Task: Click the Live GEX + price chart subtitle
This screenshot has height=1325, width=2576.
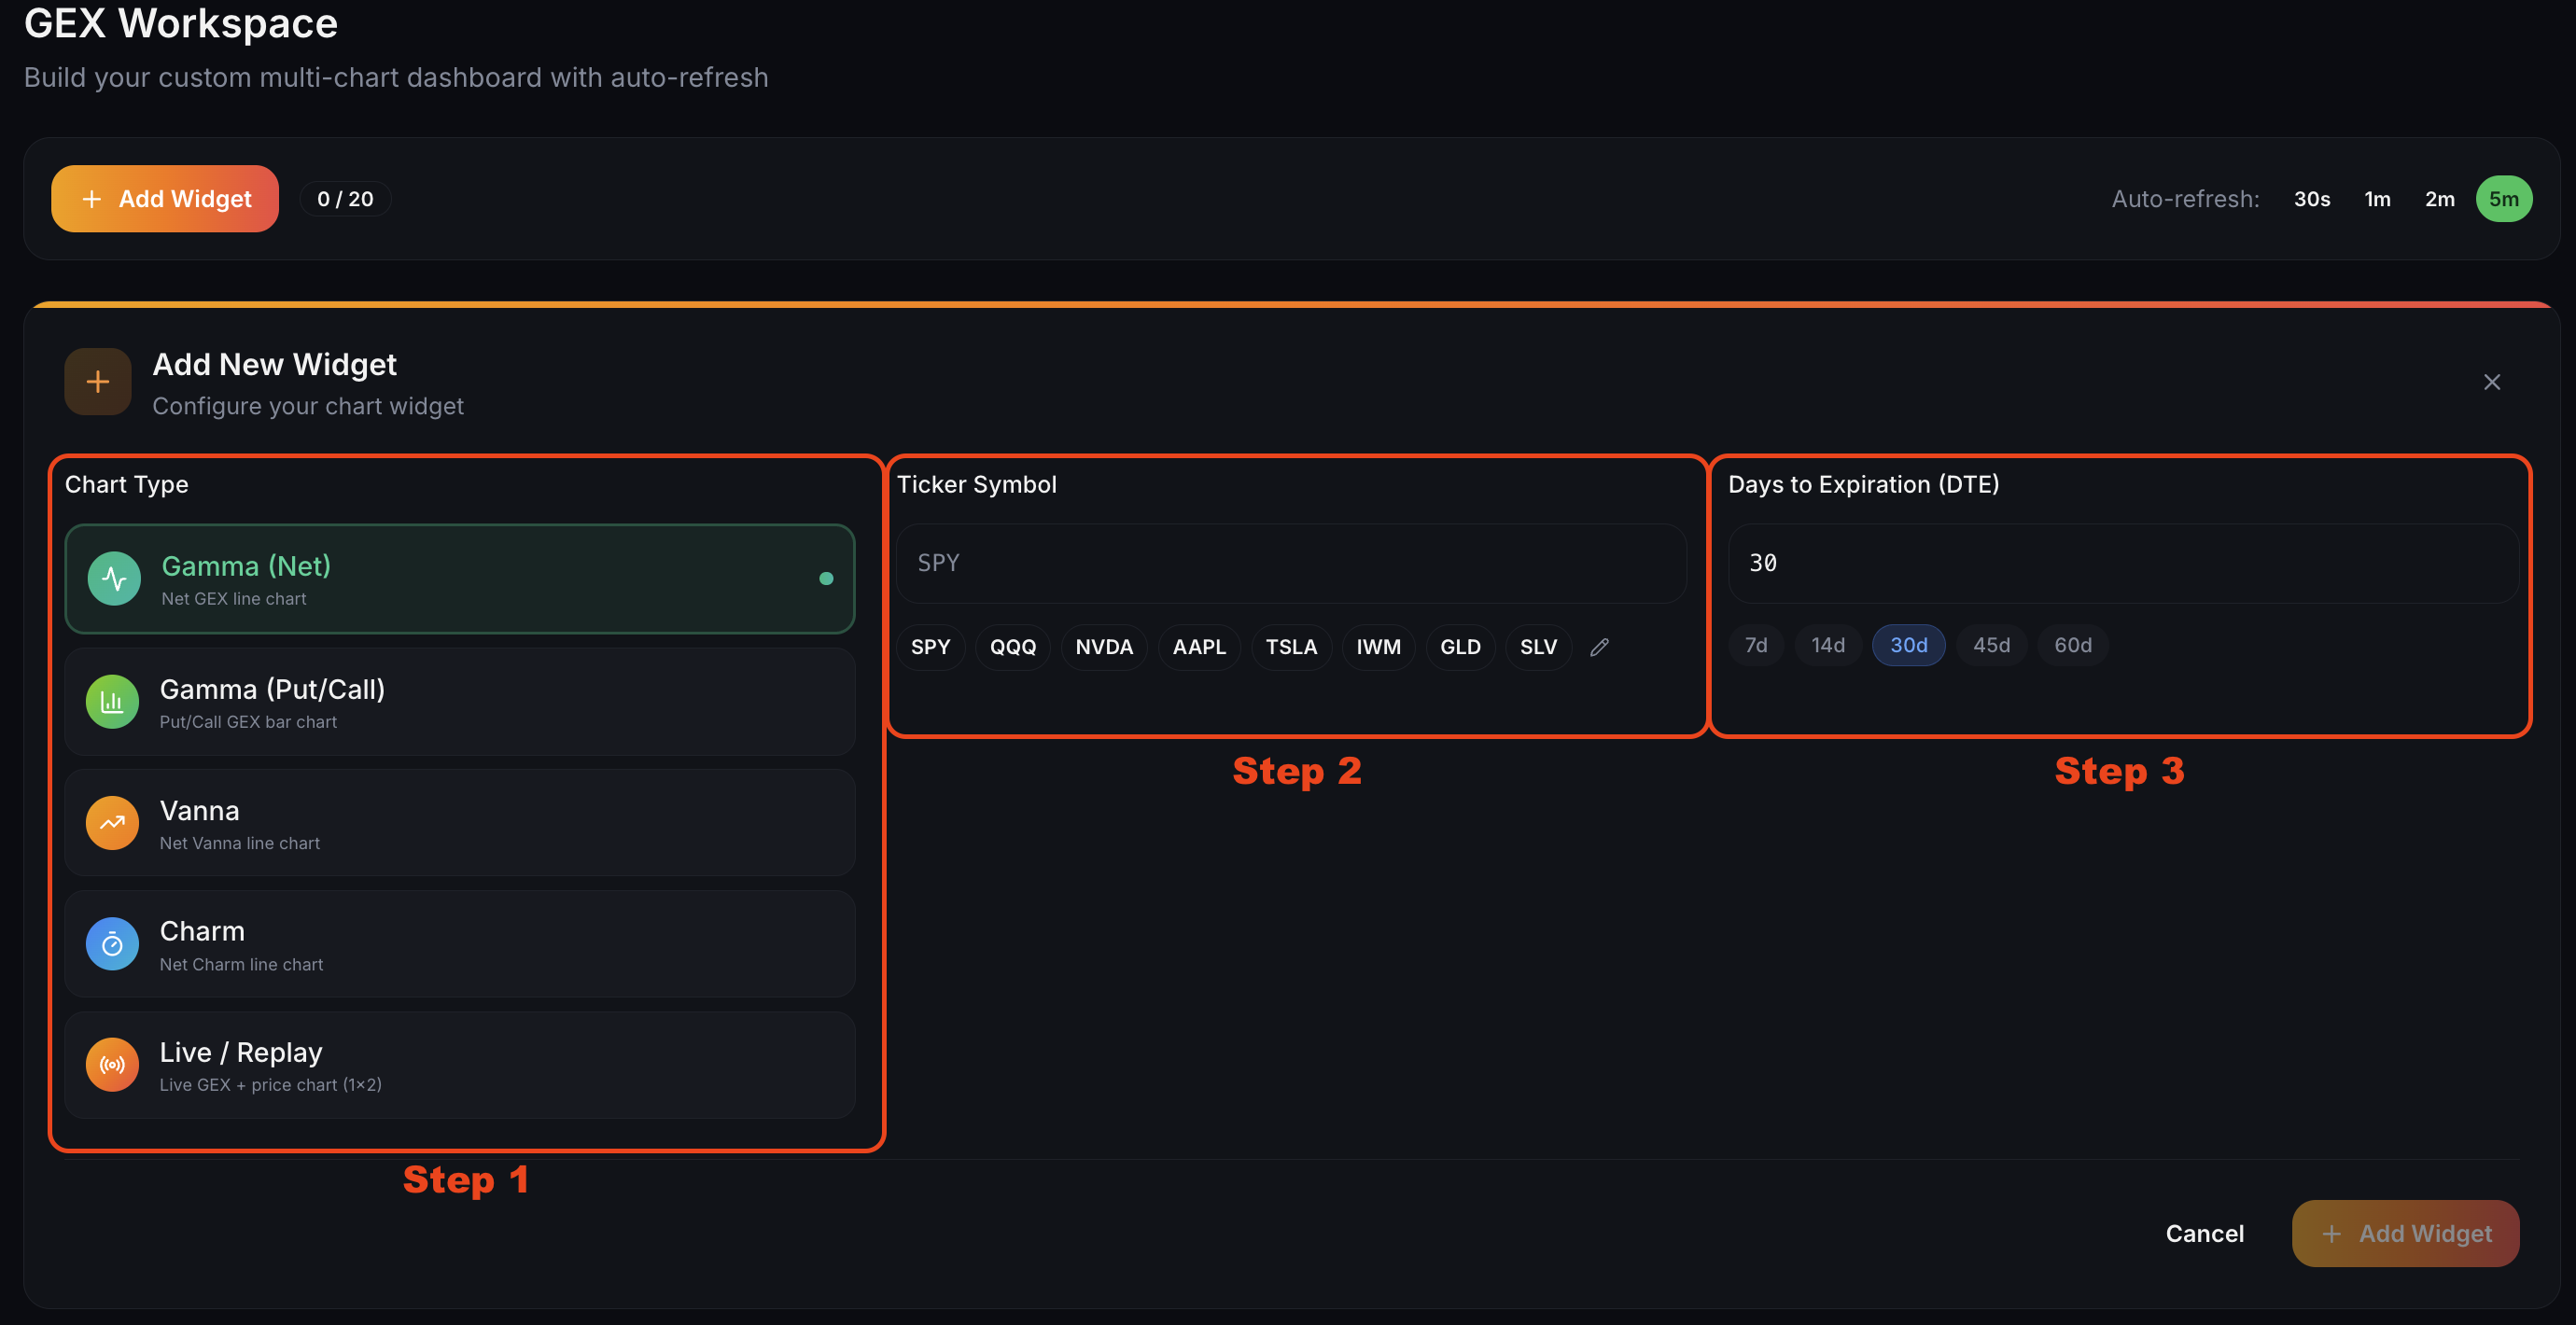Action: (270, 1084)
